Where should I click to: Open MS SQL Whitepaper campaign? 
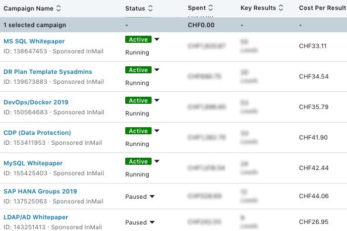(34, 41)
